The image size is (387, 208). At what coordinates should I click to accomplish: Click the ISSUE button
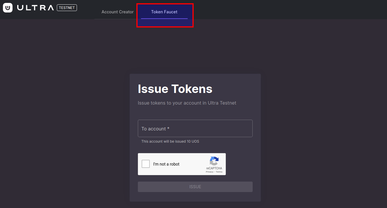pos(195,187)
